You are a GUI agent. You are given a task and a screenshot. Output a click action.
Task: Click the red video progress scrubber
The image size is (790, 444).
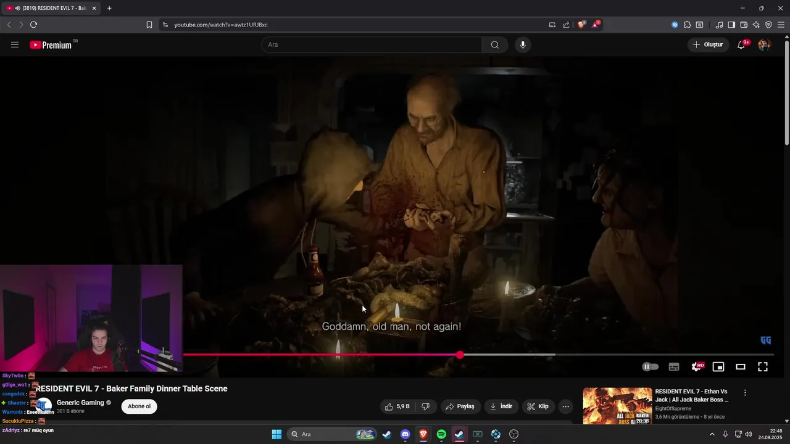click(x=460, y=355)
